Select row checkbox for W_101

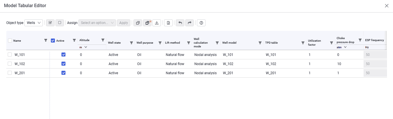point(10,55)
